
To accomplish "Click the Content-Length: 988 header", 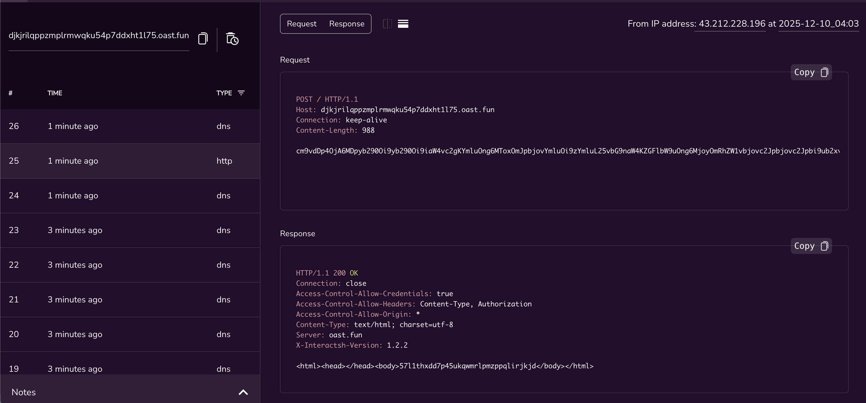I will tap(335, 130).
